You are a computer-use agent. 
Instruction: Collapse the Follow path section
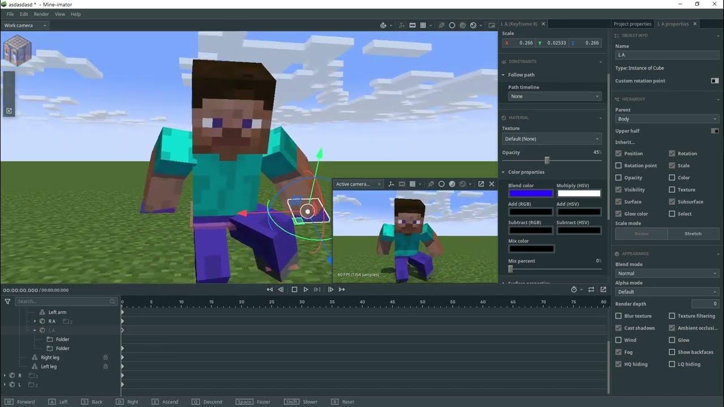503,75
